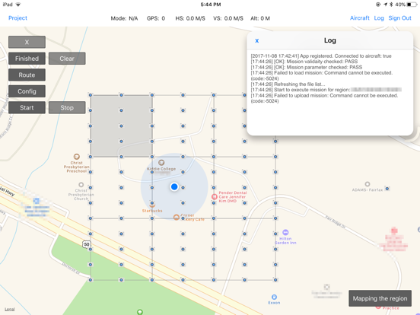Tap the Route 50 highway shield
Viewport: 420px width, 315px height.
(86, 244)
